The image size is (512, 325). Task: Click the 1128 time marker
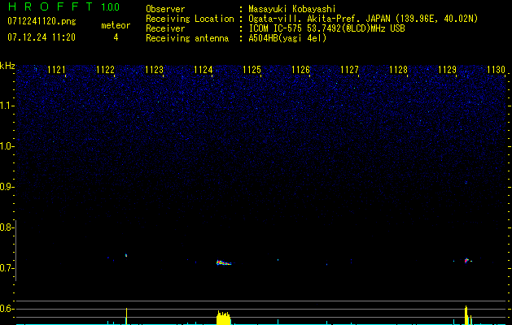click(398, 70)
